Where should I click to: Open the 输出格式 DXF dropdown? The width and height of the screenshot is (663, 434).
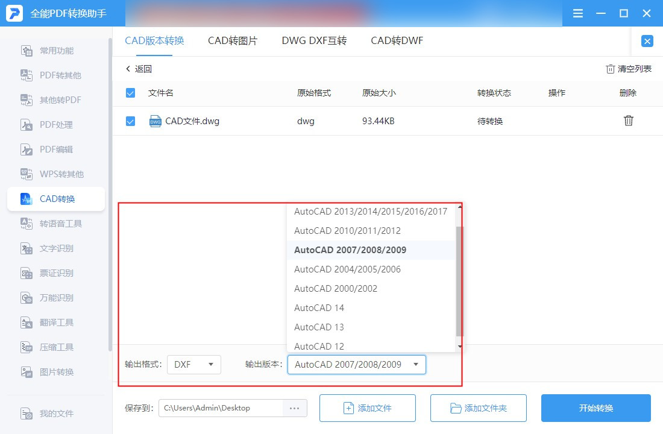[194, 364]
